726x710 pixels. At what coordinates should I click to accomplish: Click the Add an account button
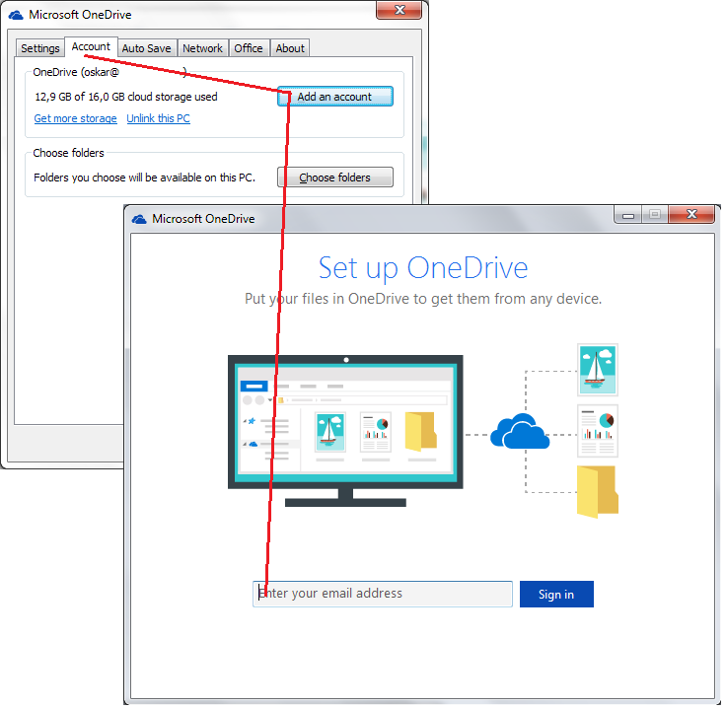point(335,97)
